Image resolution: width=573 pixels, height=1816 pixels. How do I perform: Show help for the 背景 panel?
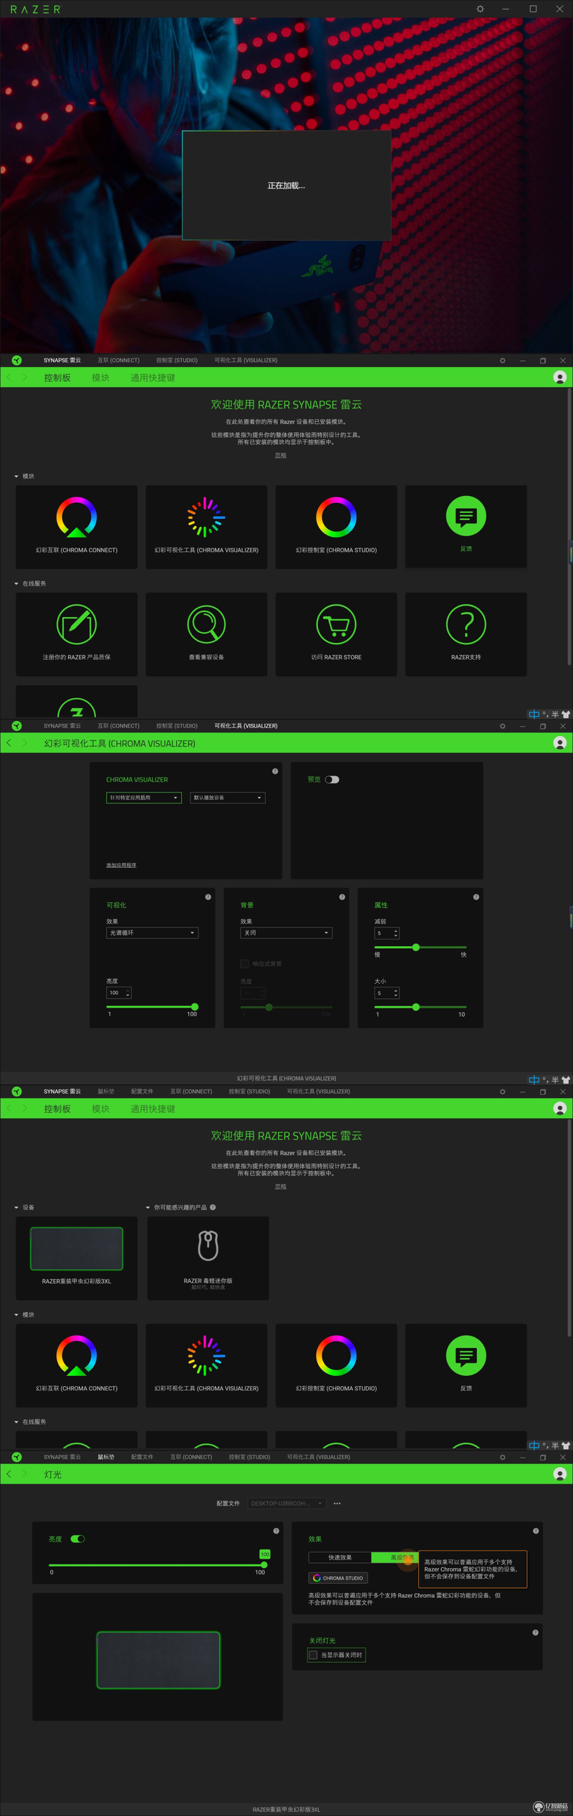(342, 897)
